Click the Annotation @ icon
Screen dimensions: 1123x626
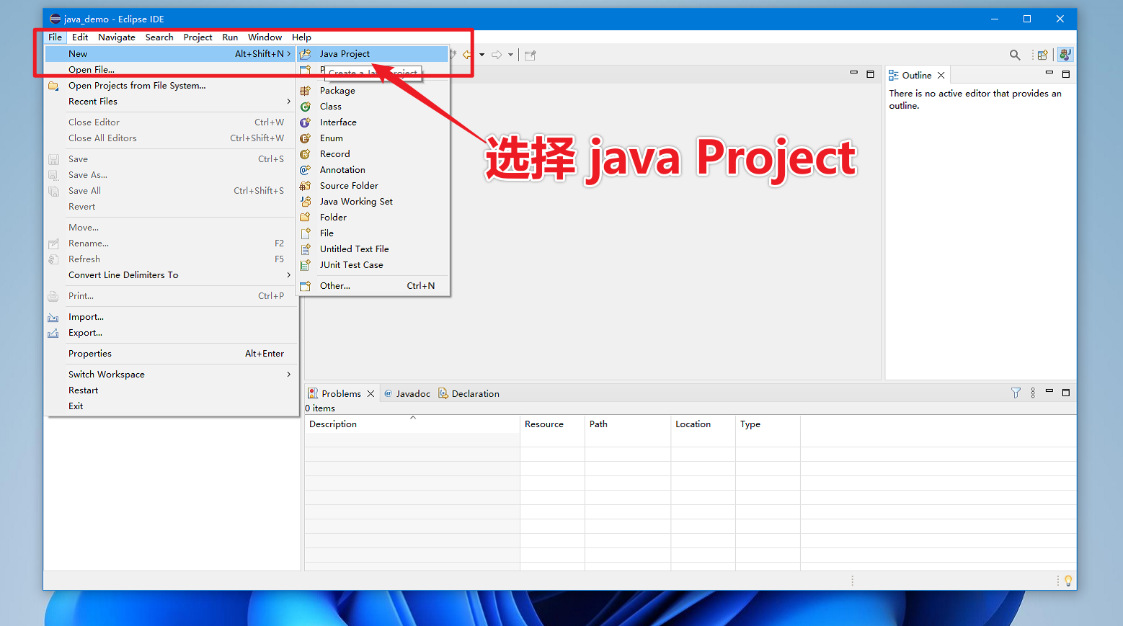point(306,170)
